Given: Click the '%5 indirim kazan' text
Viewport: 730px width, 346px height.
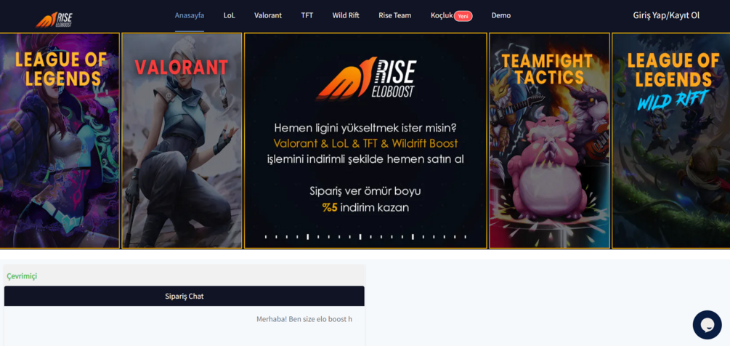Looking at the screenshot, I should 365,207.
